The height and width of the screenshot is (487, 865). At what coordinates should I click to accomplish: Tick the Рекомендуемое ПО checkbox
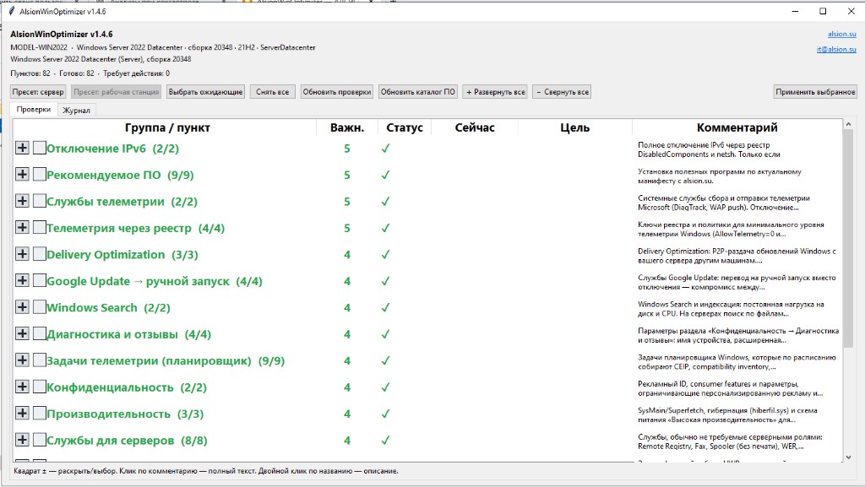(x=39, y=174)
